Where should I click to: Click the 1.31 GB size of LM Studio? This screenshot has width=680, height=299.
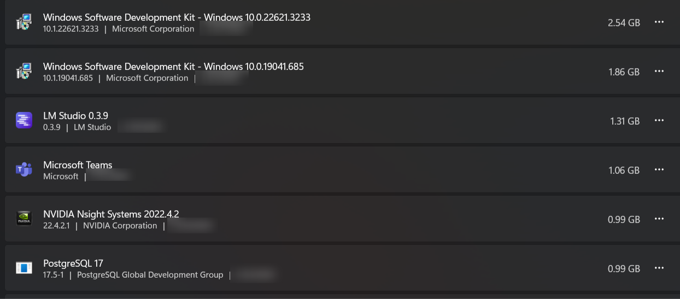pyautogui.click(x=625, y=121)
